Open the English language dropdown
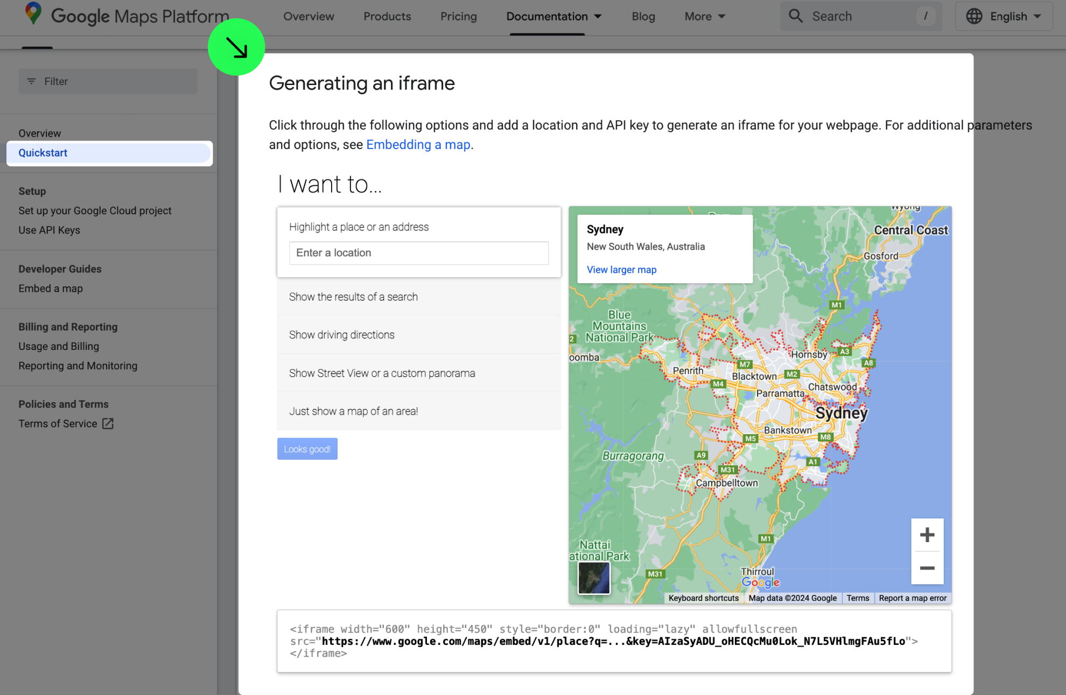The height and width of the screenshot is (695, 1066). pos(1004,16)
